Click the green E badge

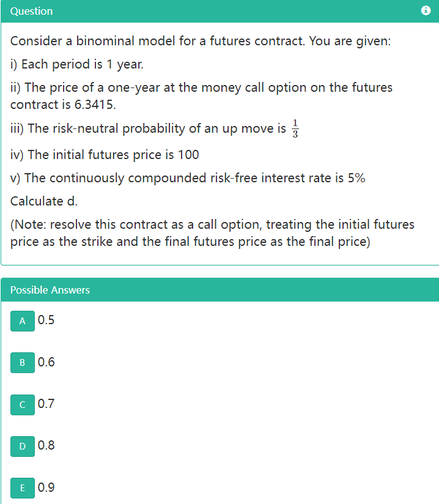pos(22,488)
